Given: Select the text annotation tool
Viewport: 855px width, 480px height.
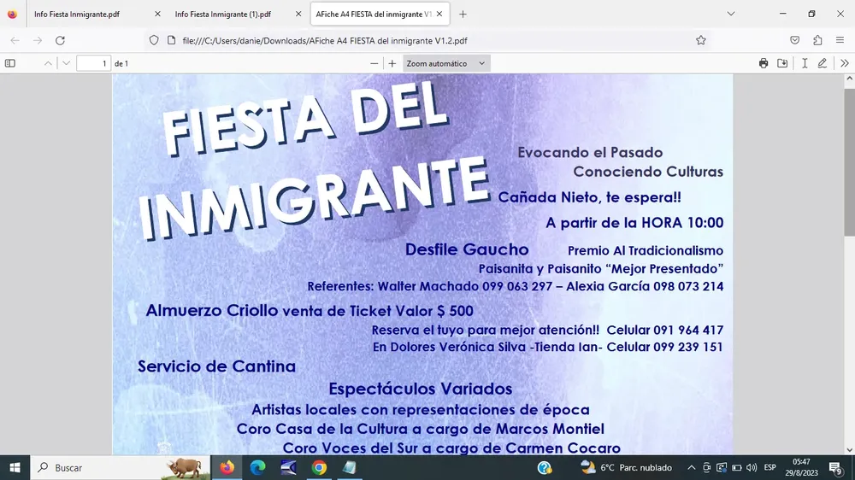Looking at the screenshot, I should tap(805, 63).
